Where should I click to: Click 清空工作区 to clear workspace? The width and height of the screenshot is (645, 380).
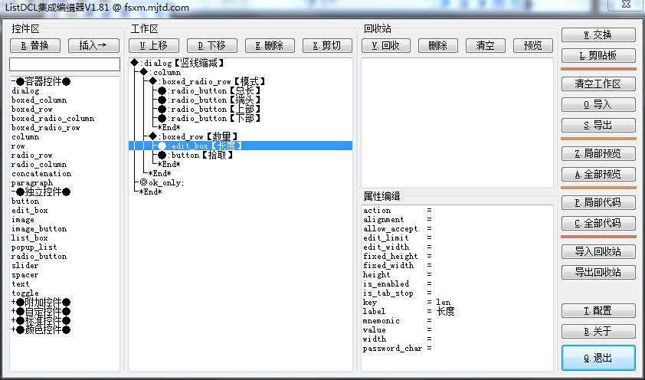[598, 84]
